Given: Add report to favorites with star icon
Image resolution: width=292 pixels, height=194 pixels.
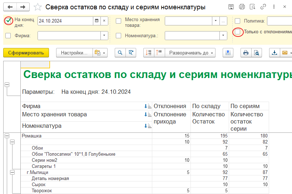Looking at the screenshot, I should pyautogui.click(x=37, y=7).
